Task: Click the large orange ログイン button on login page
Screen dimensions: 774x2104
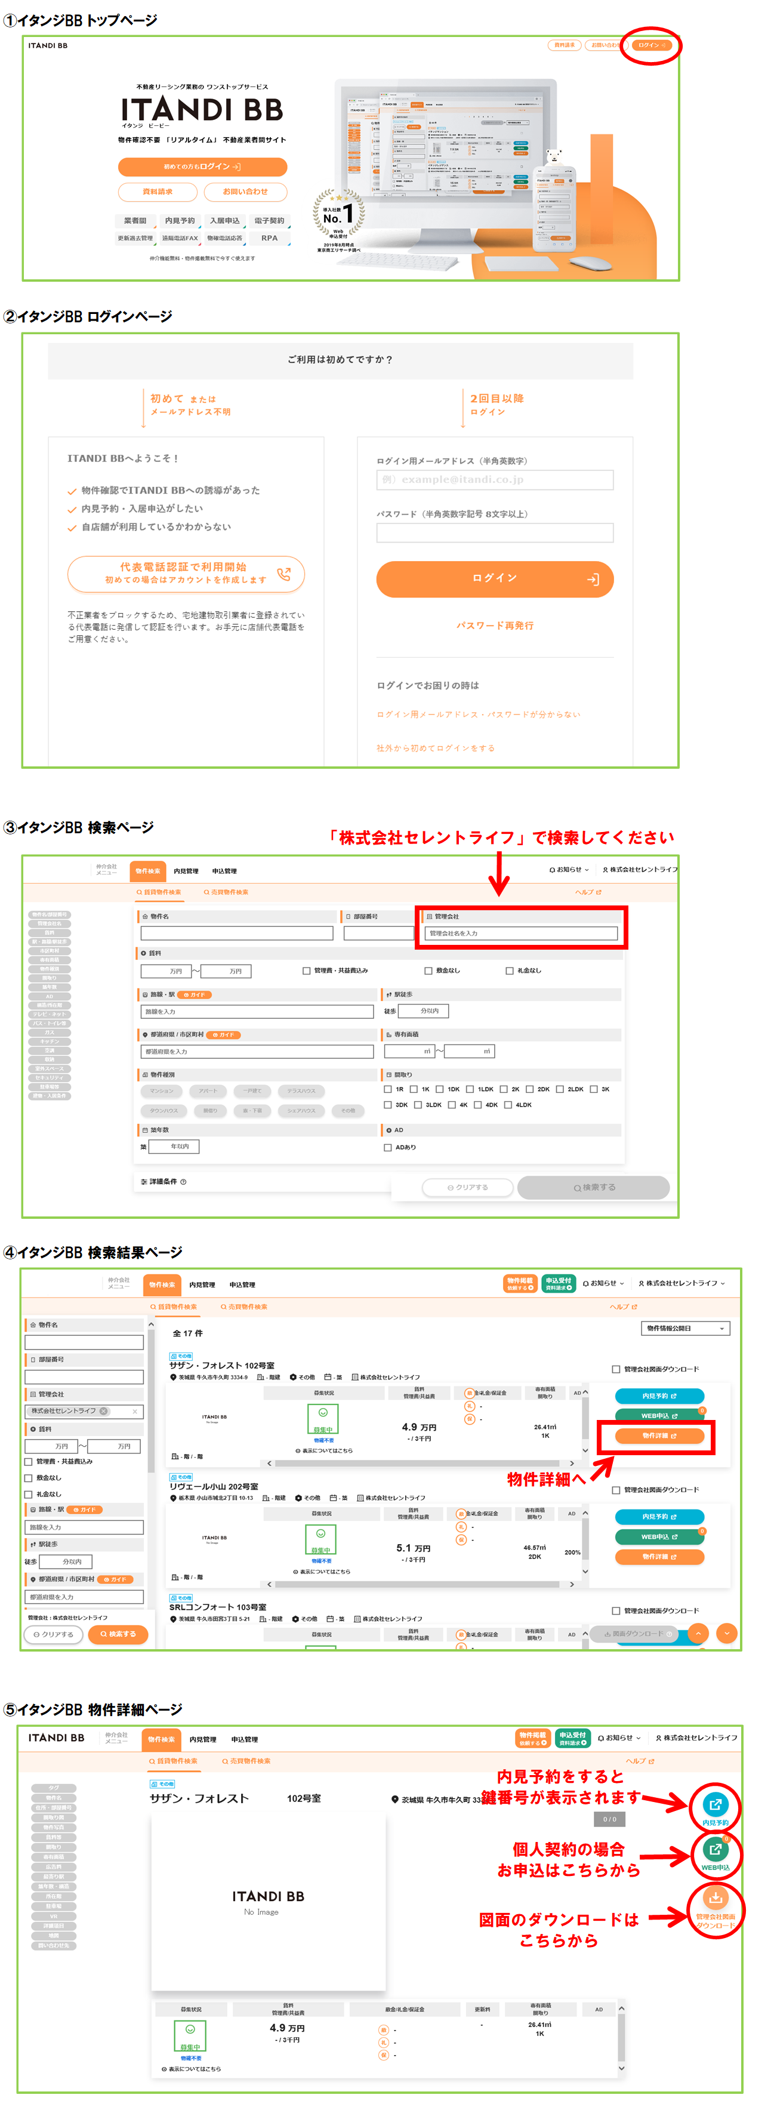Action: (x=495, y=578)
